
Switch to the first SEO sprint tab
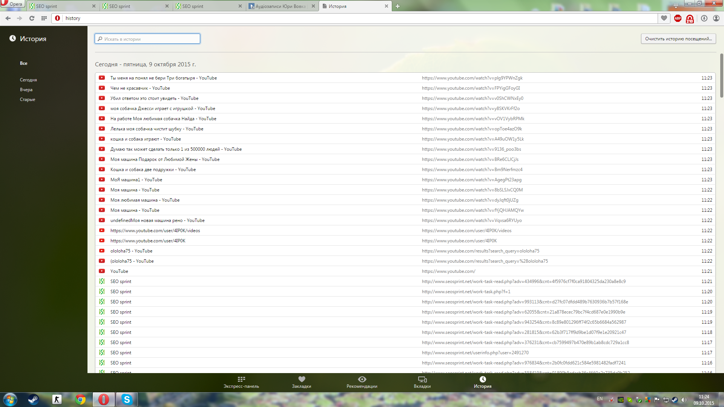[60, 6]
